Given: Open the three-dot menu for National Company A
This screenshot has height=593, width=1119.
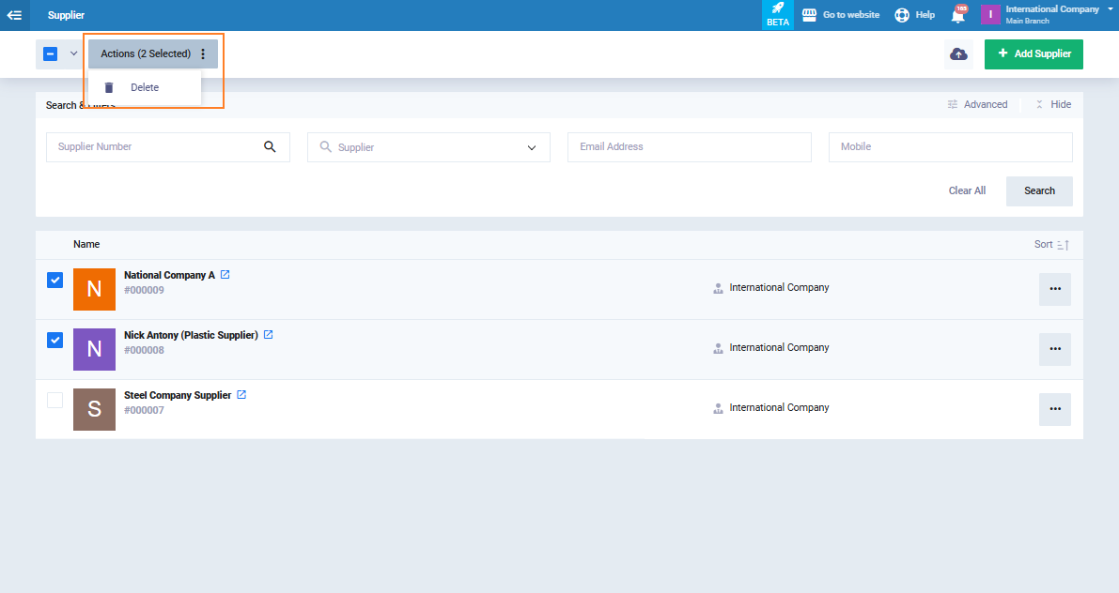Looking at the screenshot, I should pyautogui.click(x=1054, y=289).
